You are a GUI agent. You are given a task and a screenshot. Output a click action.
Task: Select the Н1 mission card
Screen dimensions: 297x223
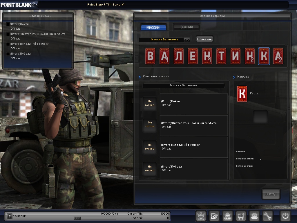[207, 56]
